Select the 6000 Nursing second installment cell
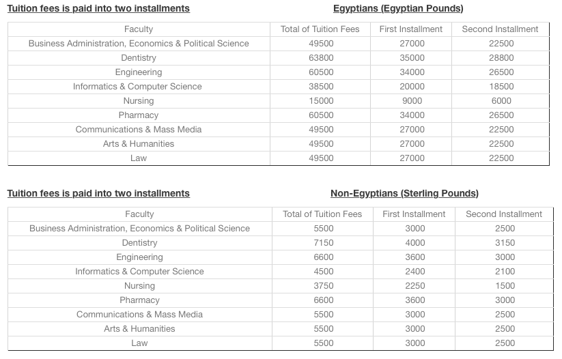 tap(501, 101)
